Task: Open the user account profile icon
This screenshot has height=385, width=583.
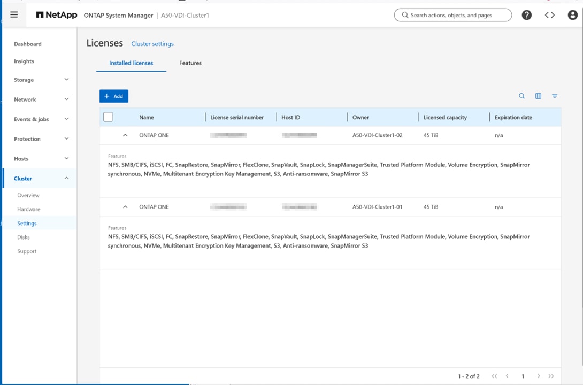Action: pyautogui.click(x=573, y=15)
